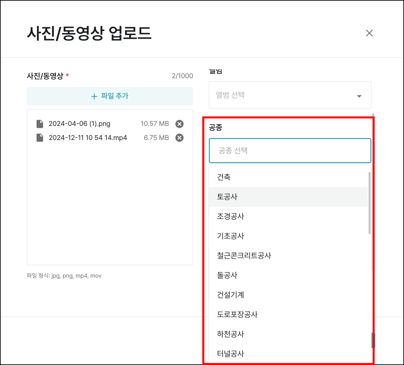Choose 하천공사 option
Screen dimensions: 404x365
pyautogui.click(x=230, y=334)
